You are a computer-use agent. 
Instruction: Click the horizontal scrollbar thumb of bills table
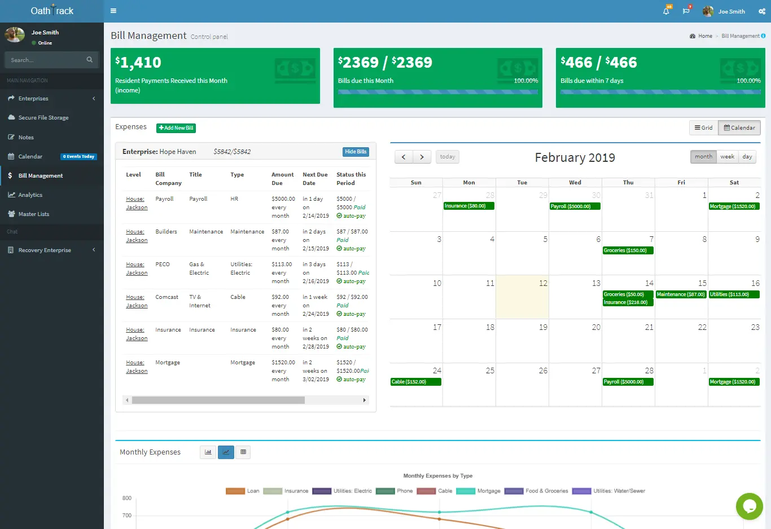tap(218, 400)
